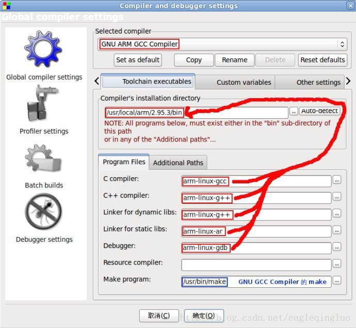Viewport: 356px width, 328px height.
Task: Click the 确定(O) confirm button
Action: click(x=204, y=316)
